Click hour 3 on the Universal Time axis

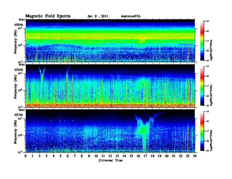(x=47, y=156)
